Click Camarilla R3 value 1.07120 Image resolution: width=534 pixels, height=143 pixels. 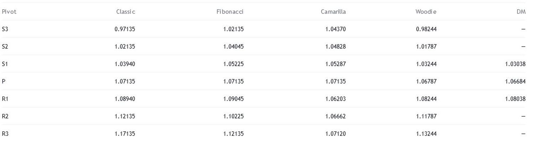tap(335, 134)
